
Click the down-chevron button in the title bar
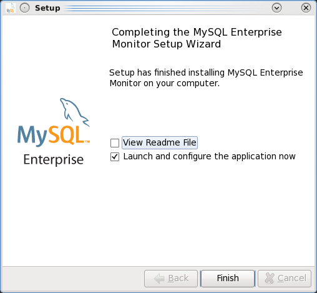(x=276, y=8)
